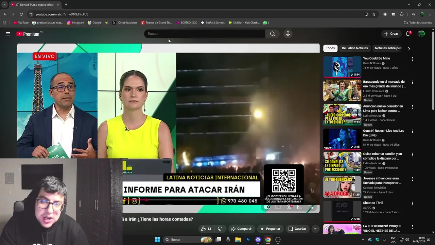Open the Chrome three-dot menu
This screenshot has height=245, width=435.
430,14
